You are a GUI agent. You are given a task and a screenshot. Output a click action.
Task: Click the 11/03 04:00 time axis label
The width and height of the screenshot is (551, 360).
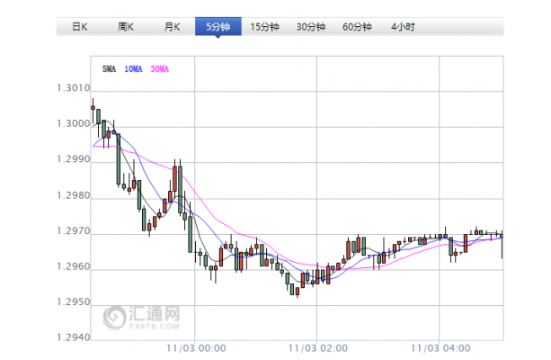[440, 348]
